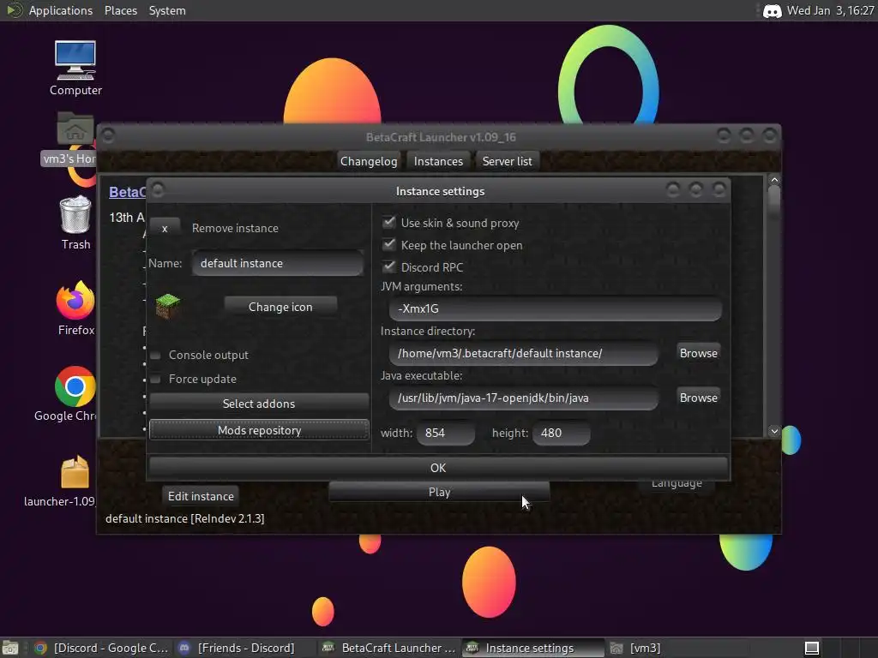878x658 pixels.
Task: Toggle Use skin & sound proxy checkbox
Action: [388, 223]
